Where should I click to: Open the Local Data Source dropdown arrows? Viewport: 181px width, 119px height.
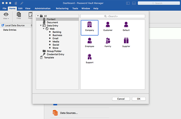pyautogui.click(x=31, y=25)
